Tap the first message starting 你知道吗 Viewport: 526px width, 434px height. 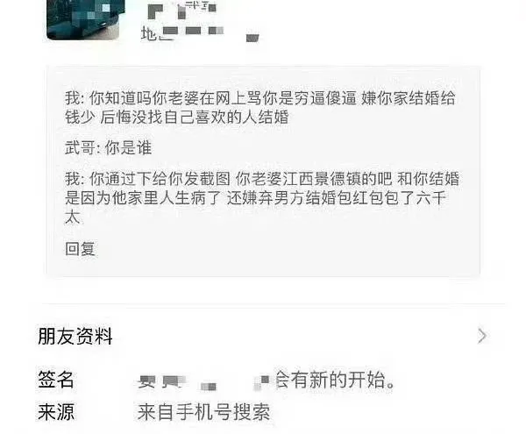pyautogui.click(x=260, y=108)
